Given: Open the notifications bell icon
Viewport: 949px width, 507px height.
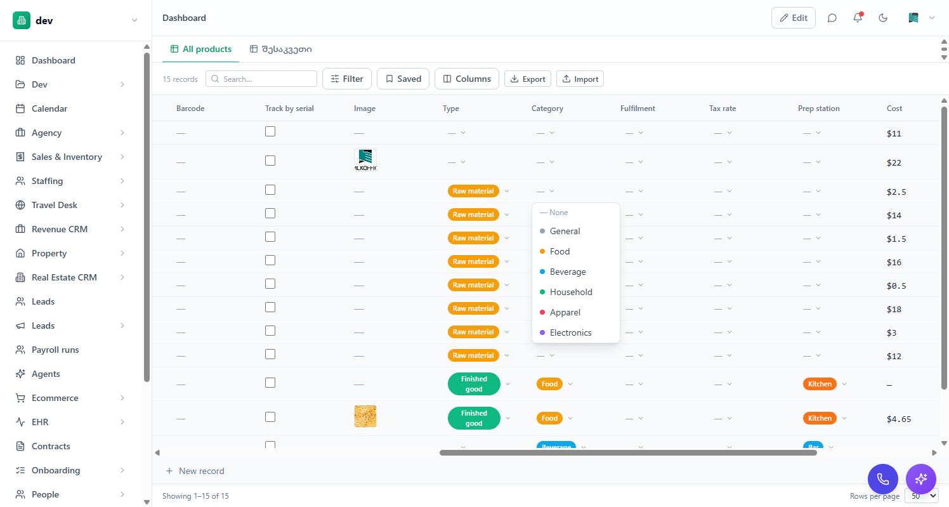Looking at the screenshot, I should coord(858,18).
